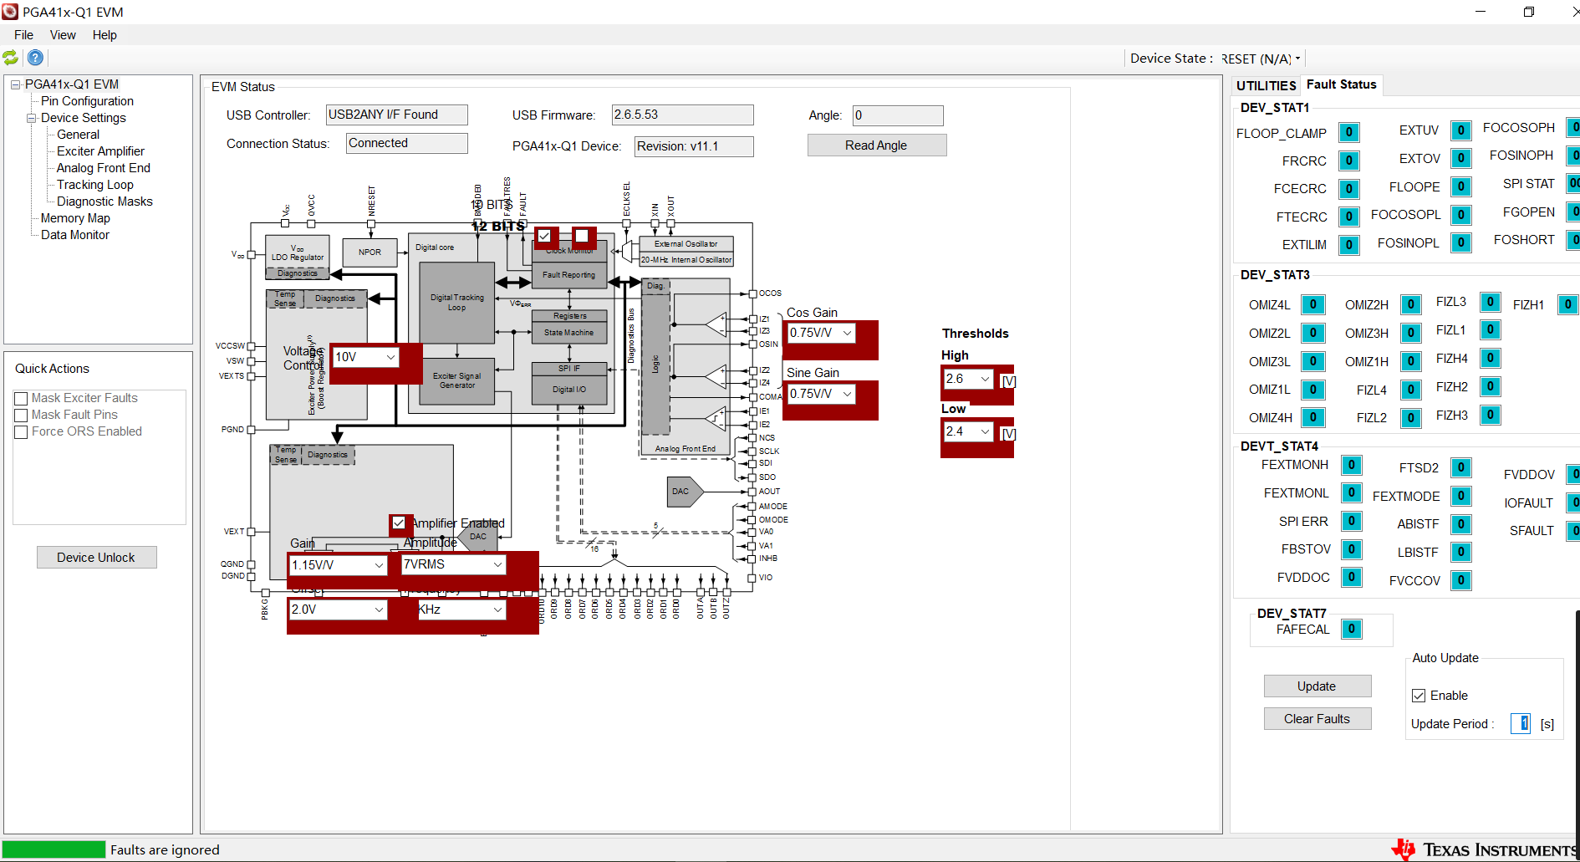
Task: Open the amplifier Gain 1.15V/V dropdown
Action: (339, 565)
